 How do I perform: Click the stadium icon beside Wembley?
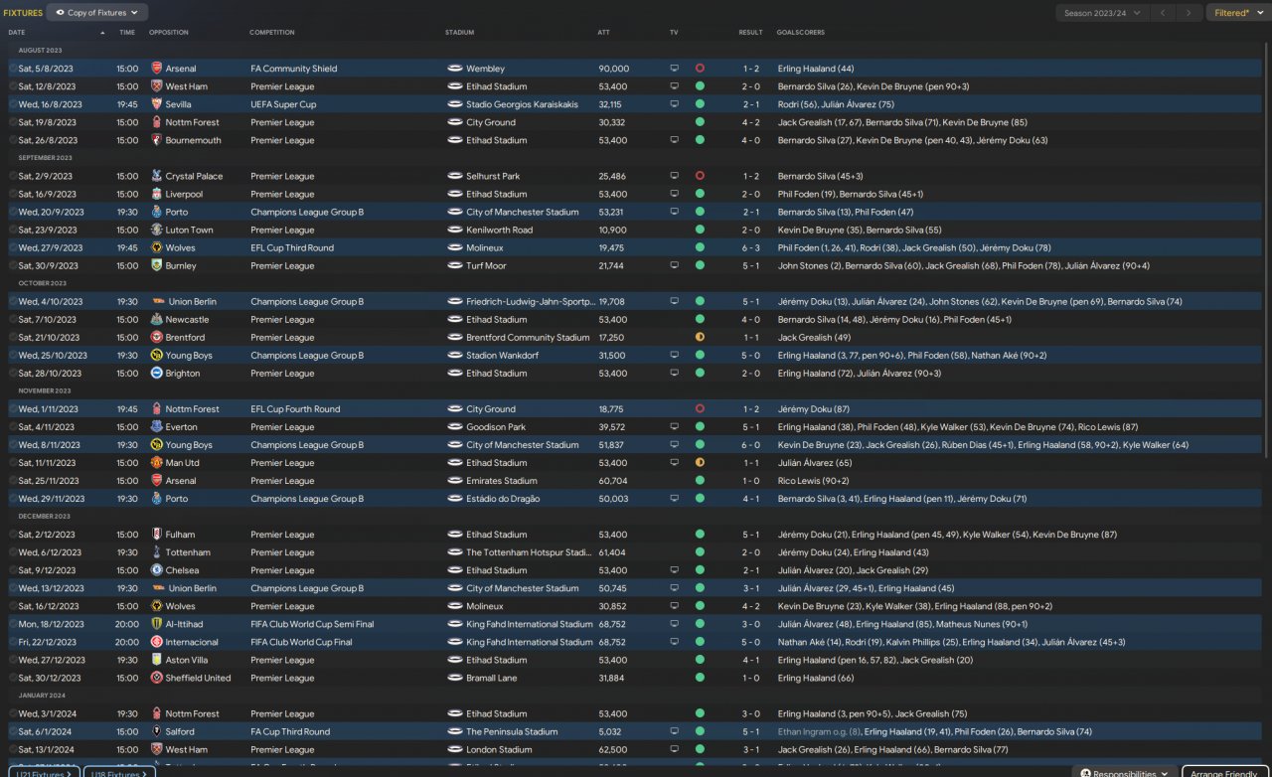click(x=455, y=69)
